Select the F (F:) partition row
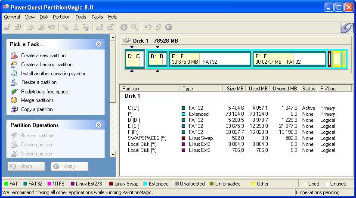The height and width of the screenshot is (198, 356). coord(232,132)
